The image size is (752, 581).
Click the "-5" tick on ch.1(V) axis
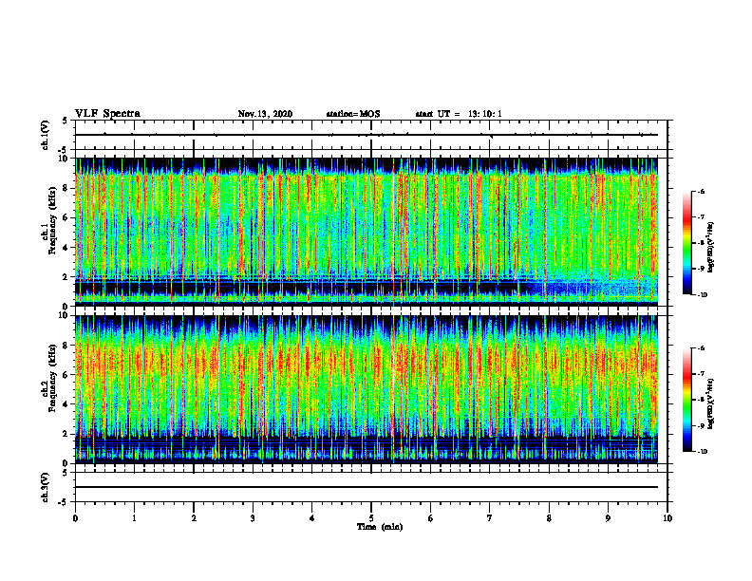[65, 149]
